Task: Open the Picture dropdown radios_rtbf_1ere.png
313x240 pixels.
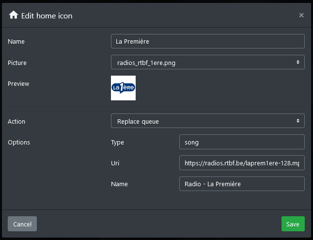Action: pos(207,62)
